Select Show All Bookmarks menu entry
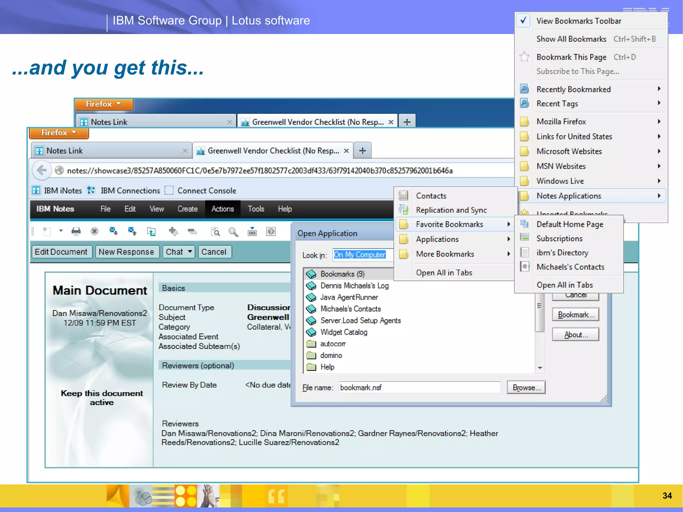Viewport: 683px width, 512px height. coord(591,39)
